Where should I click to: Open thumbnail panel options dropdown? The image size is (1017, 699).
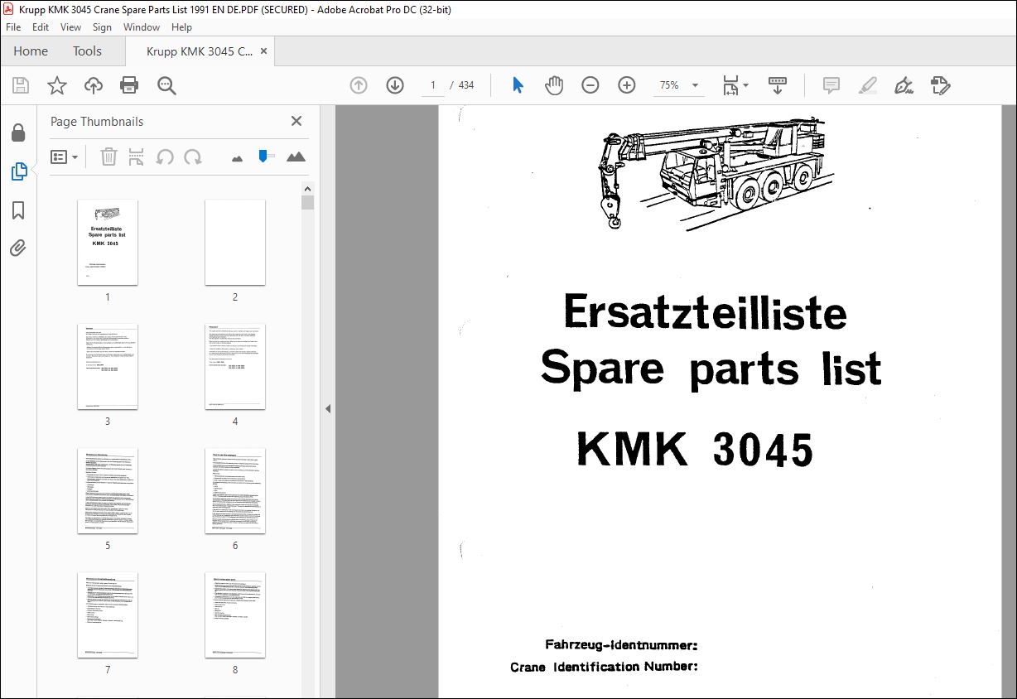(x=65, y=157)
